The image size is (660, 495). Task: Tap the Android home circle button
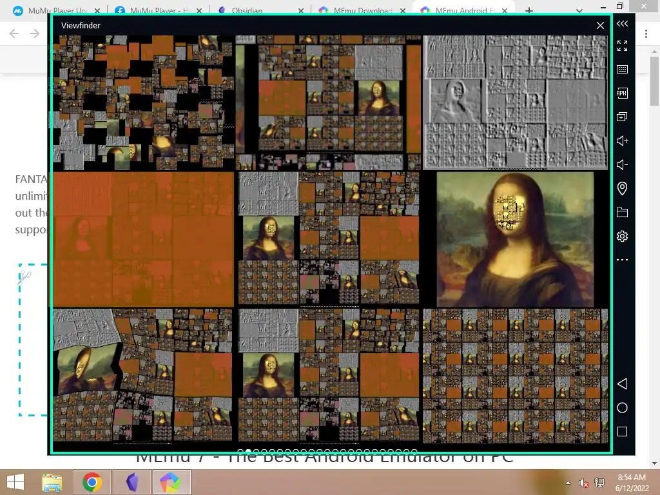click(622, 407)
